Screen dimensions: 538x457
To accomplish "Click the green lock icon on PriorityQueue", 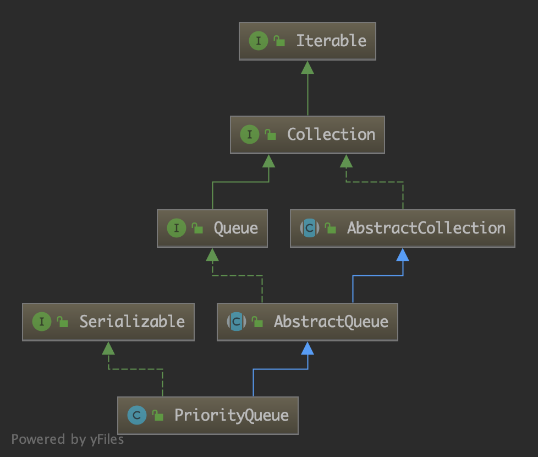I will (158, 415).
